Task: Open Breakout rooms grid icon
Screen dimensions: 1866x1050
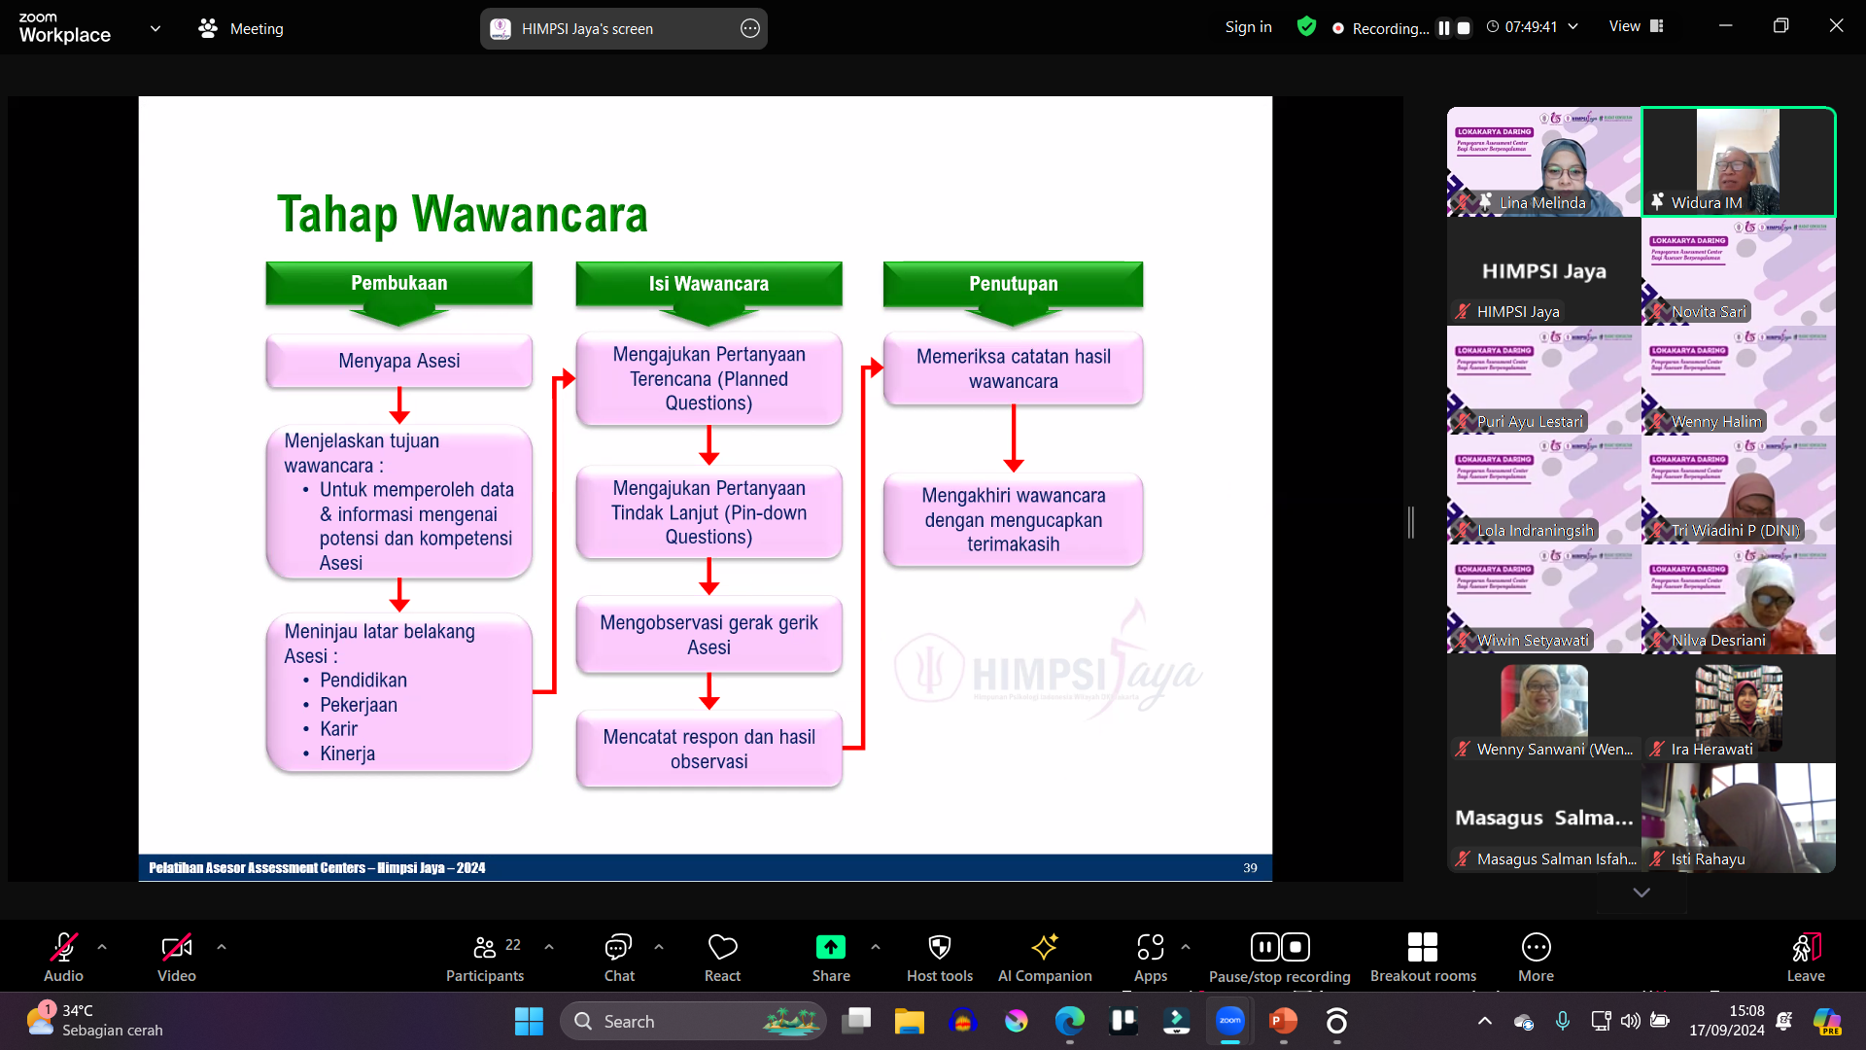Action: pyautogui.click(x=1422, y=948)
